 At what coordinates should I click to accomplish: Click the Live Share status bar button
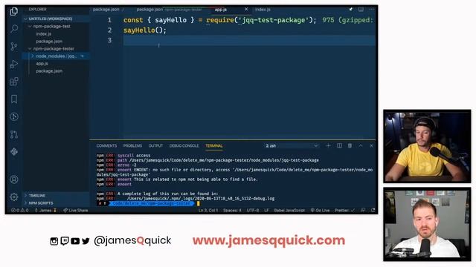[76, 210]
